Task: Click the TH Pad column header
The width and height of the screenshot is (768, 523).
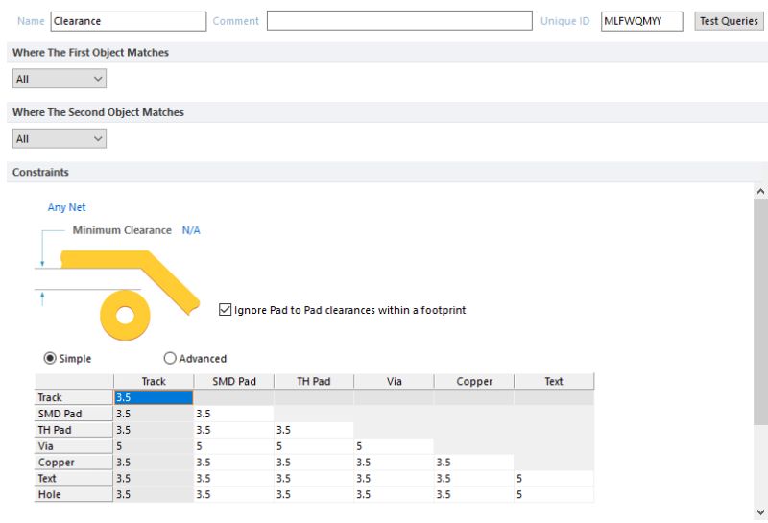Action: pyautogui.click(x=314, y=381)
